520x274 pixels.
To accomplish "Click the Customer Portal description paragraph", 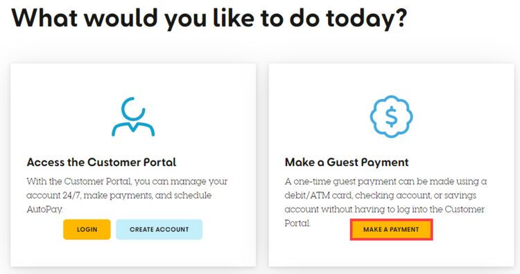I will [127, 195].
